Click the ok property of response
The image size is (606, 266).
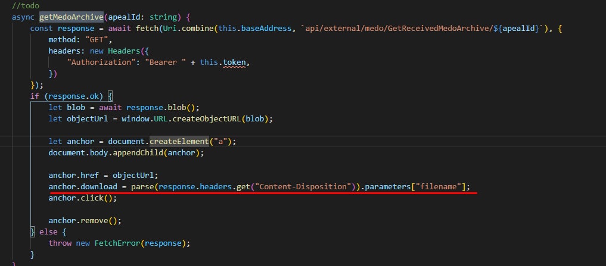click(x=94, y=96)
